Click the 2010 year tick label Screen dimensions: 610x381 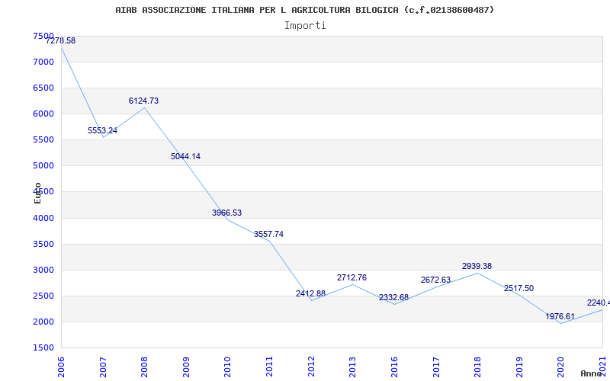coord(227,367)
